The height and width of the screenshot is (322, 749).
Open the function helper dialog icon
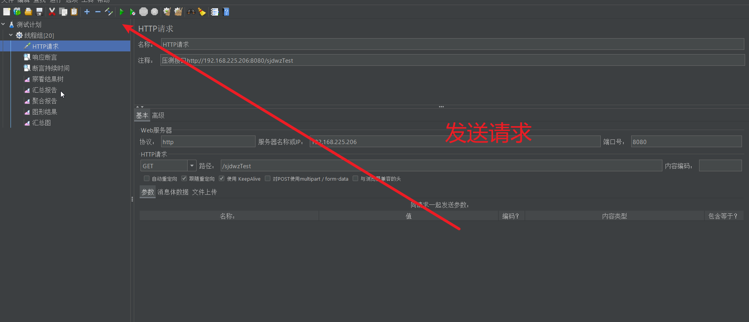[x=215, y=12]
